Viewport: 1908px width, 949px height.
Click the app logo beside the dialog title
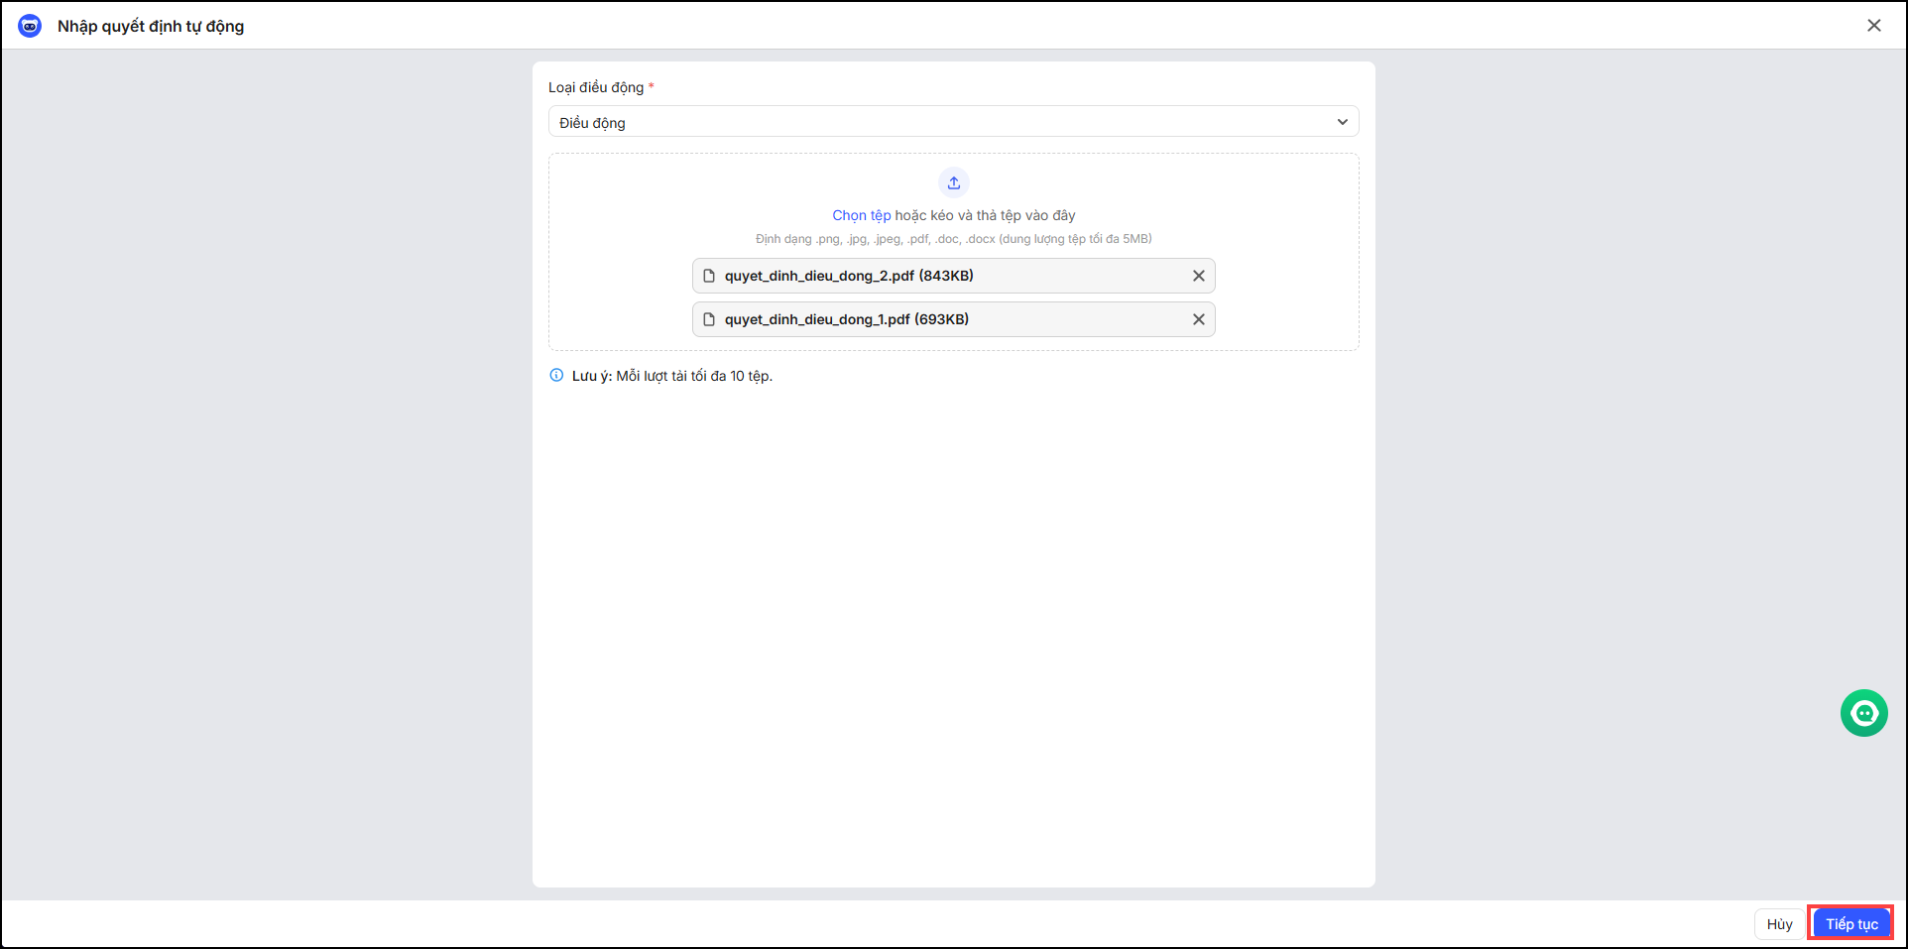pyautogui.click(x=30, y=26)
